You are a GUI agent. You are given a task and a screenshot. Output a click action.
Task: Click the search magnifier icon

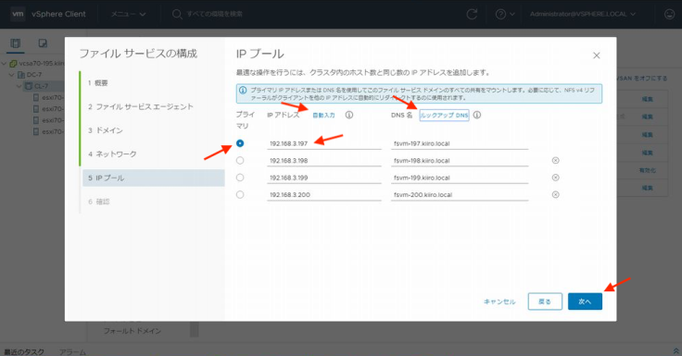(177, 14)
